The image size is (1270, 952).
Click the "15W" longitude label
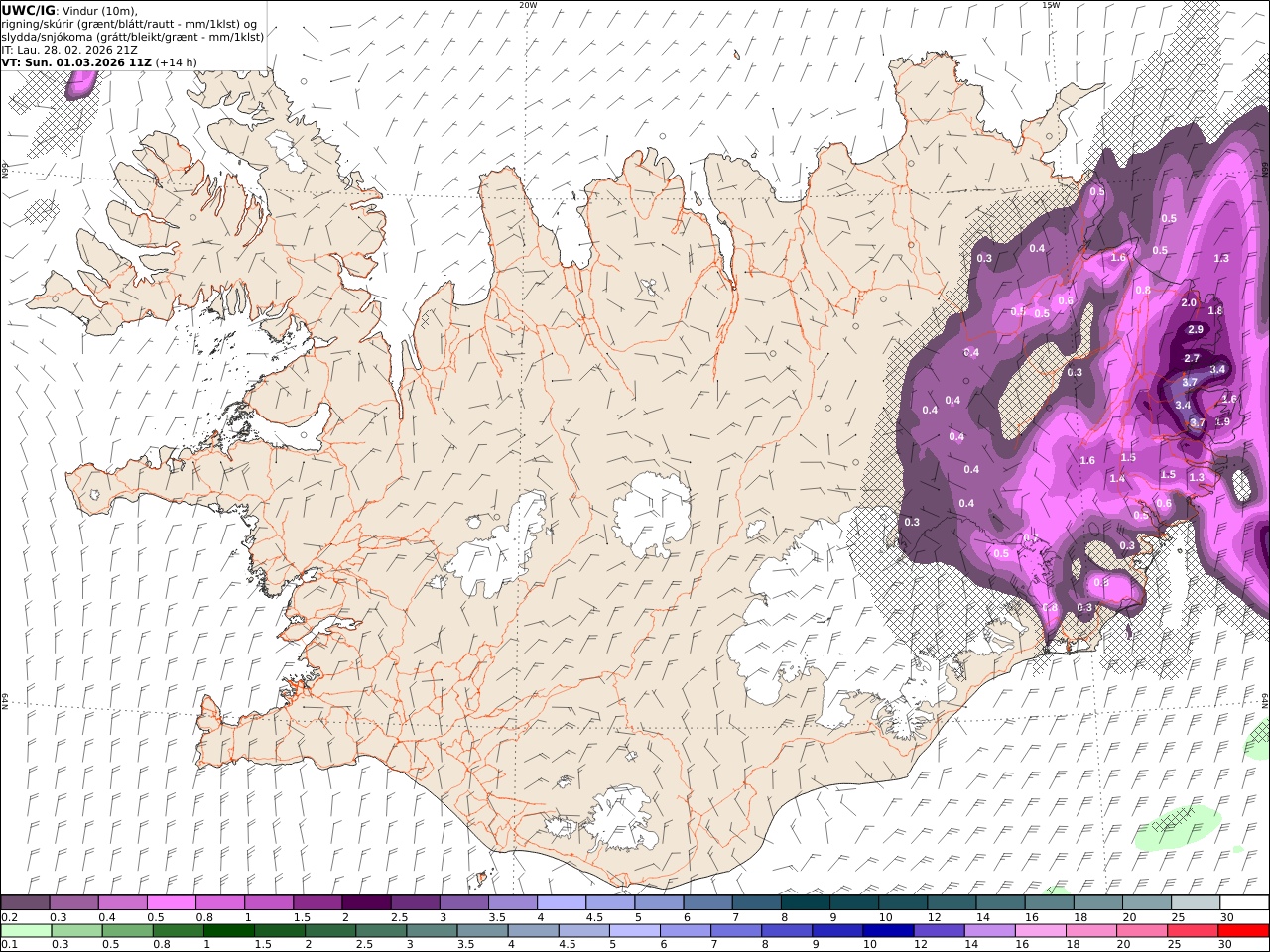pos(1051,5)
